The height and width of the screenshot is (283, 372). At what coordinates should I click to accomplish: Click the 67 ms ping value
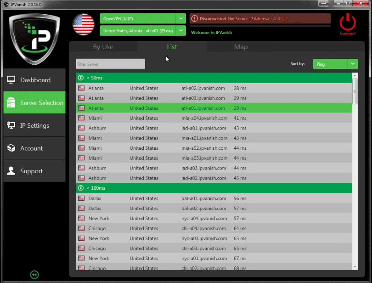click(240, 258)
